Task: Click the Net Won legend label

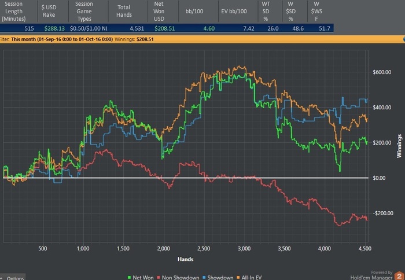Action: [143, 278]
